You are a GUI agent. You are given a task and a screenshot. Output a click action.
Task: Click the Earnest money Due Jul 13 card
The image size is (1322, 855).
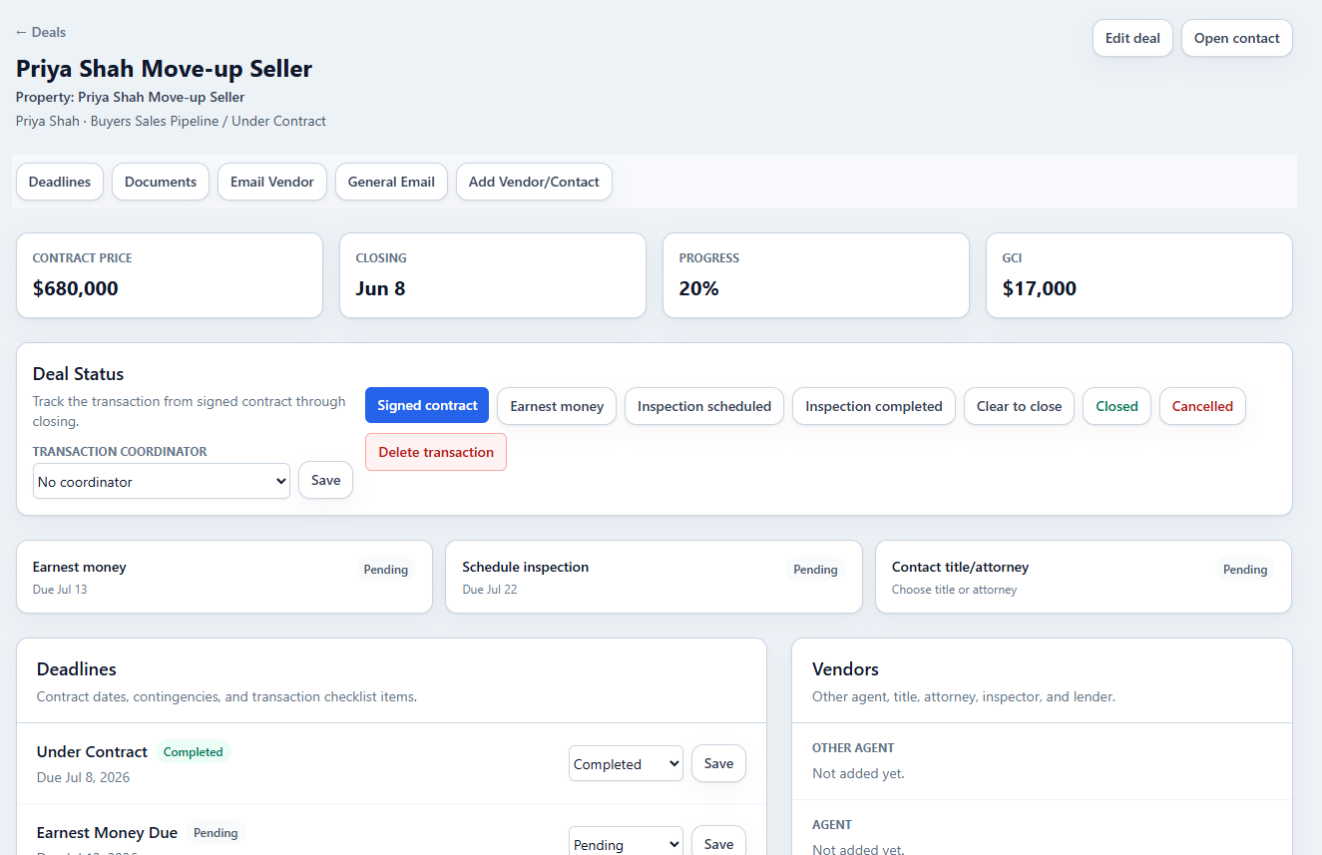pyautogui.click(x=224, y=577)
